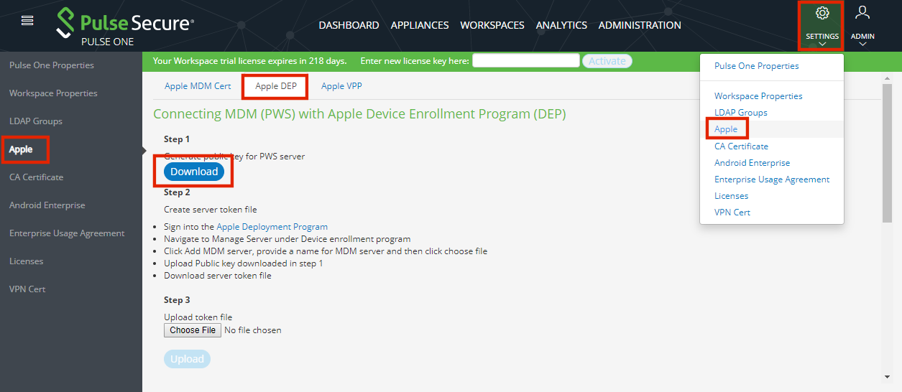This screenshot has height=392, width=902.
Task: Go to the Dashboard menu
Action: [349, 25]
